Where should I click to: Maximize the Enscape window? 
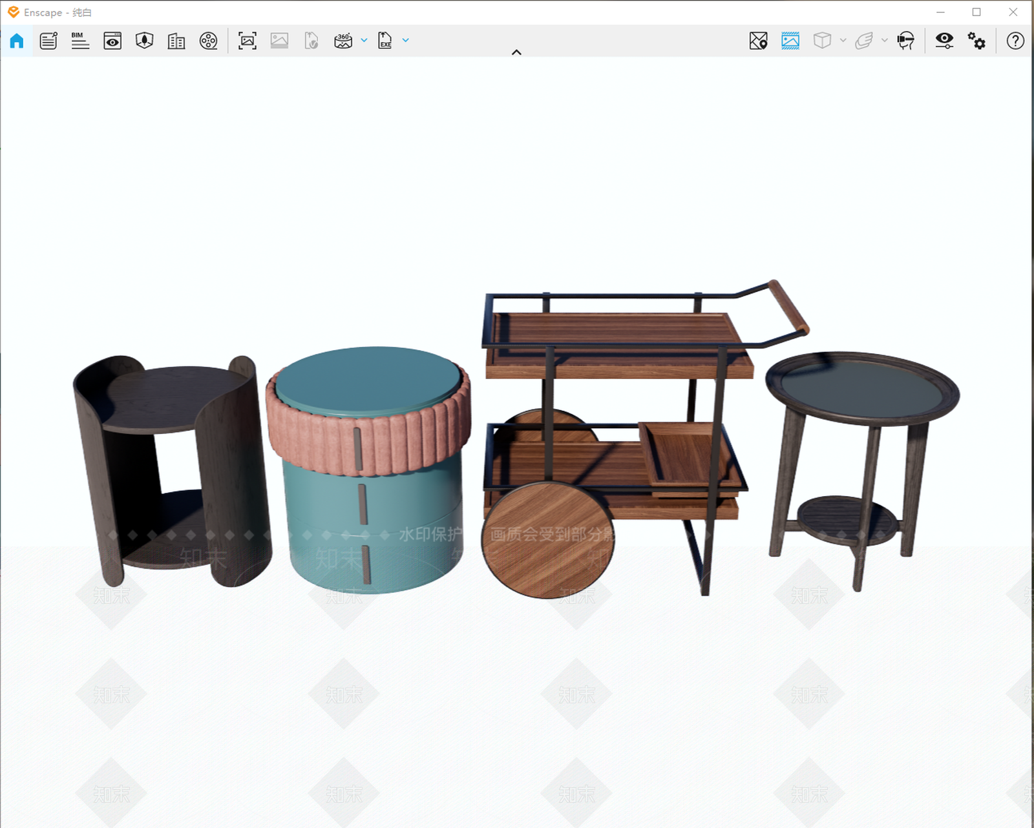pyautogui.click(x=976, y=12)
